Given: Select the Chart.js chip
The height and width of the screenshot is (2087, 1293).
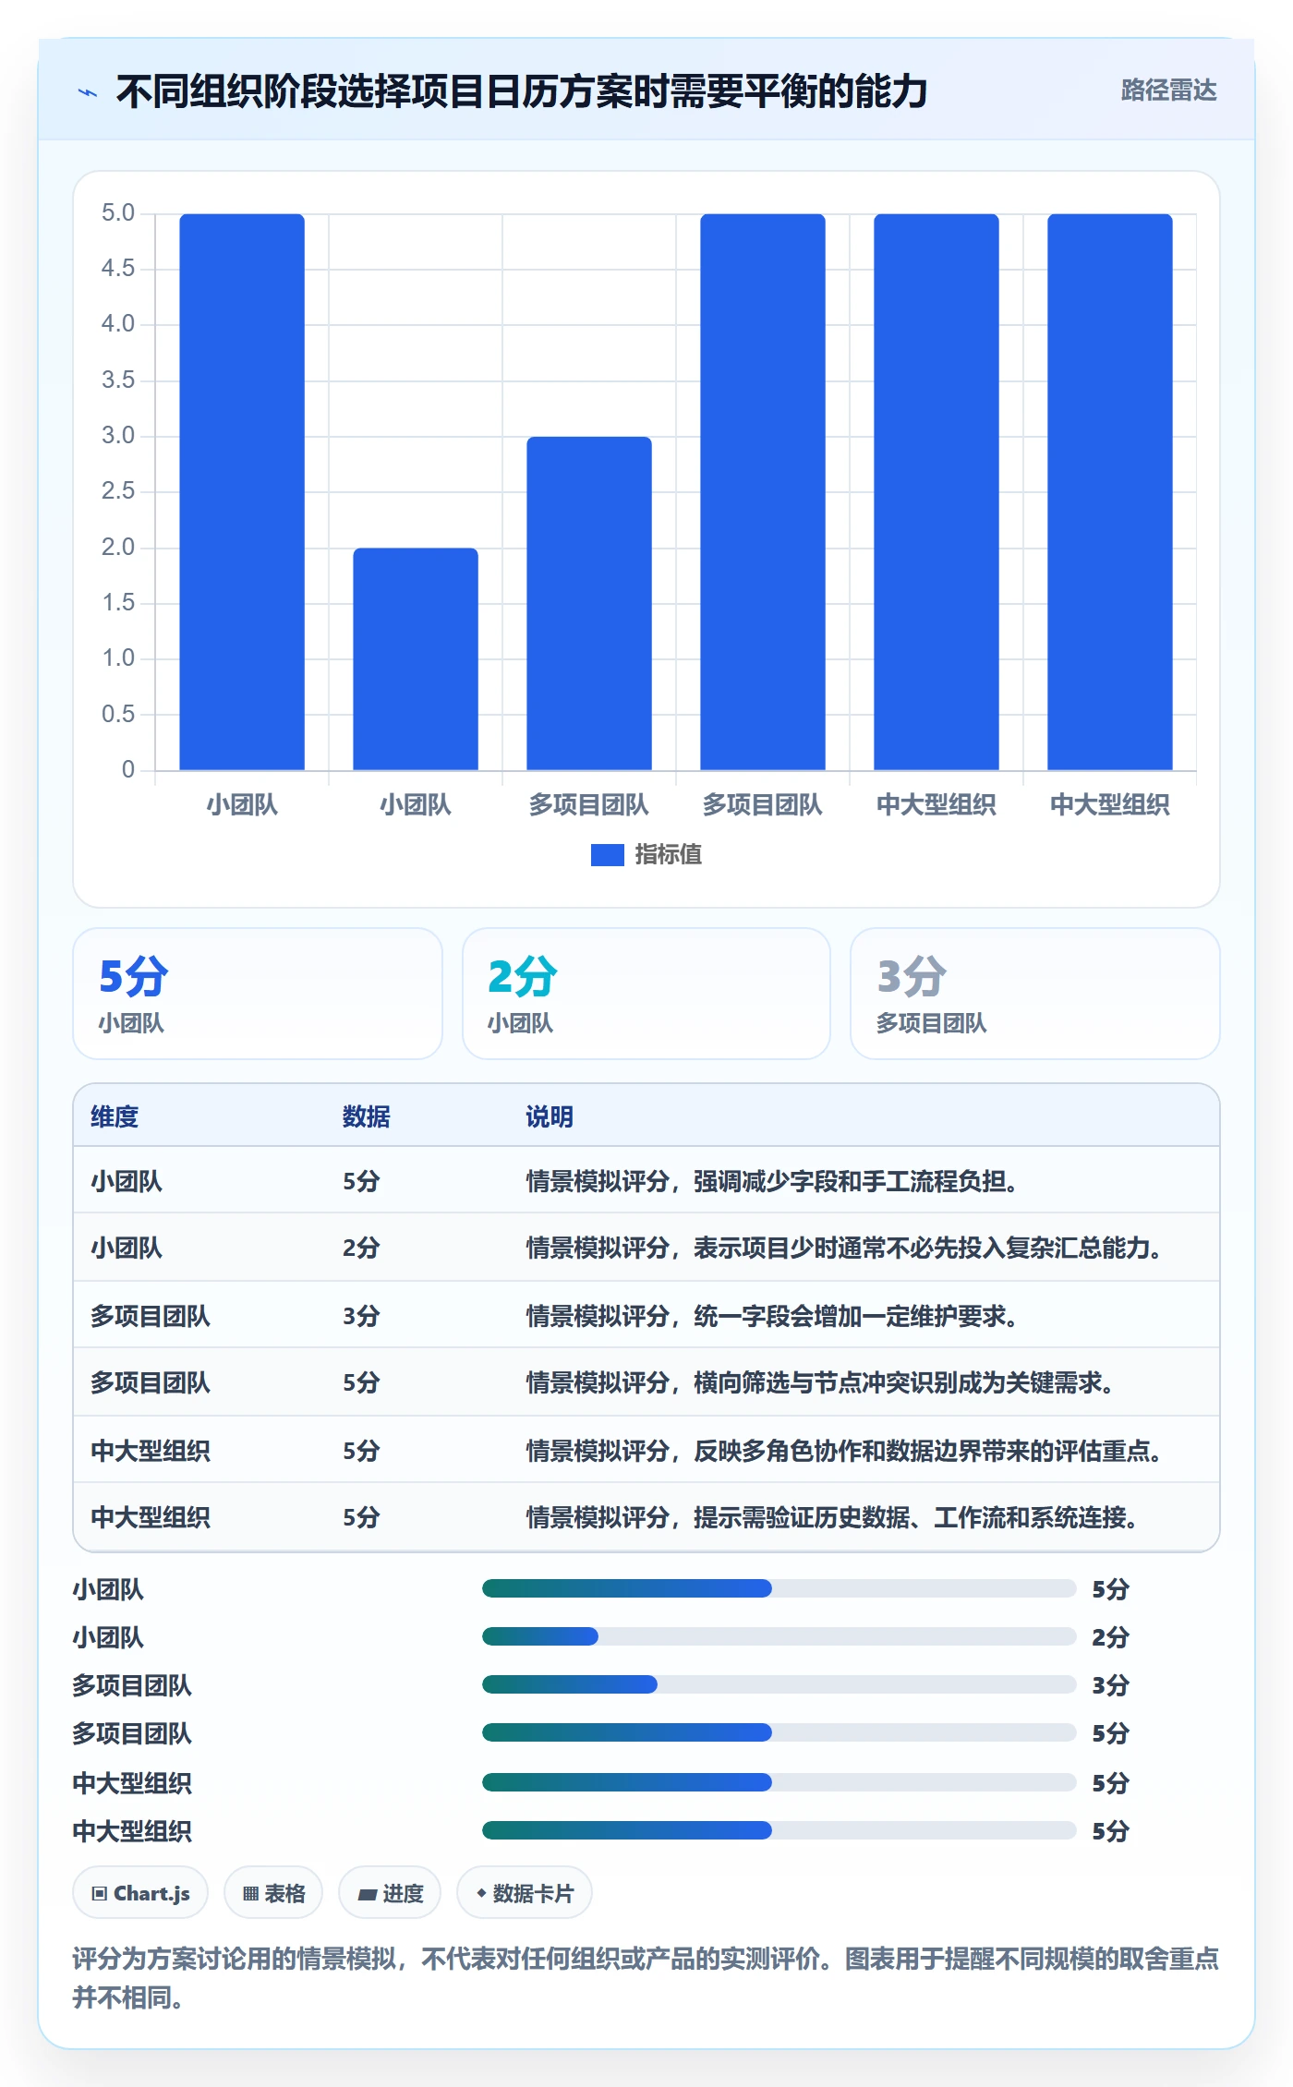Looking at the screenshot, I should click(140, 1893).
